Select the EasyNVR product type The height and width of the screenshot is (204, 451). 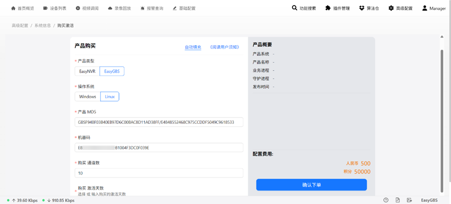click(x=87, y=71)
